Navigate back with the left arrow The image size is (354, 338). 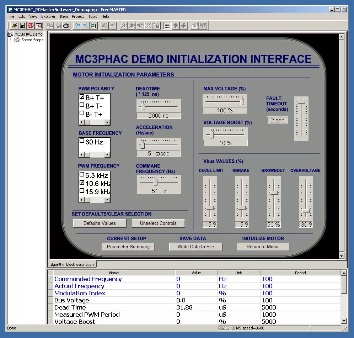pos(77,26)
